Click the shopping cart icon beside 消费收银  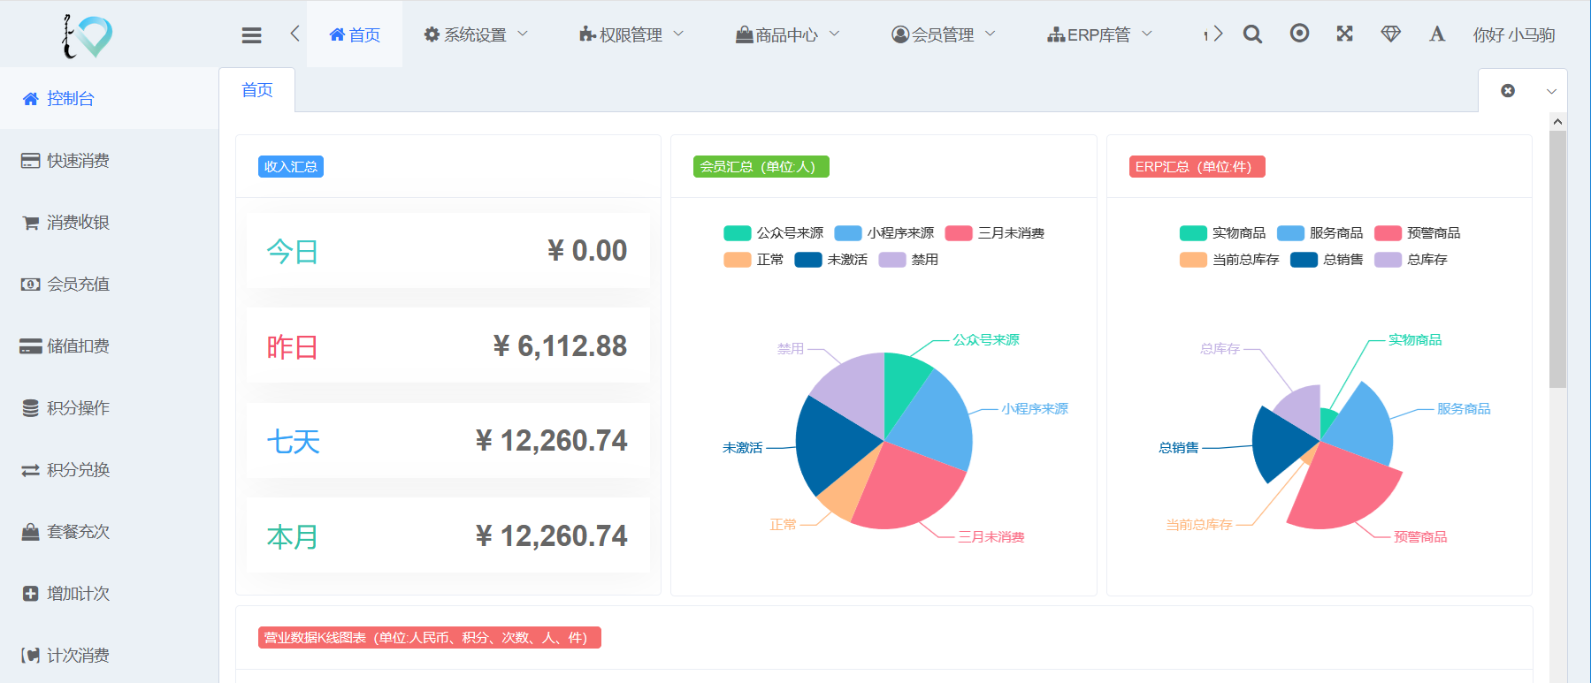(x=31, y=223)
